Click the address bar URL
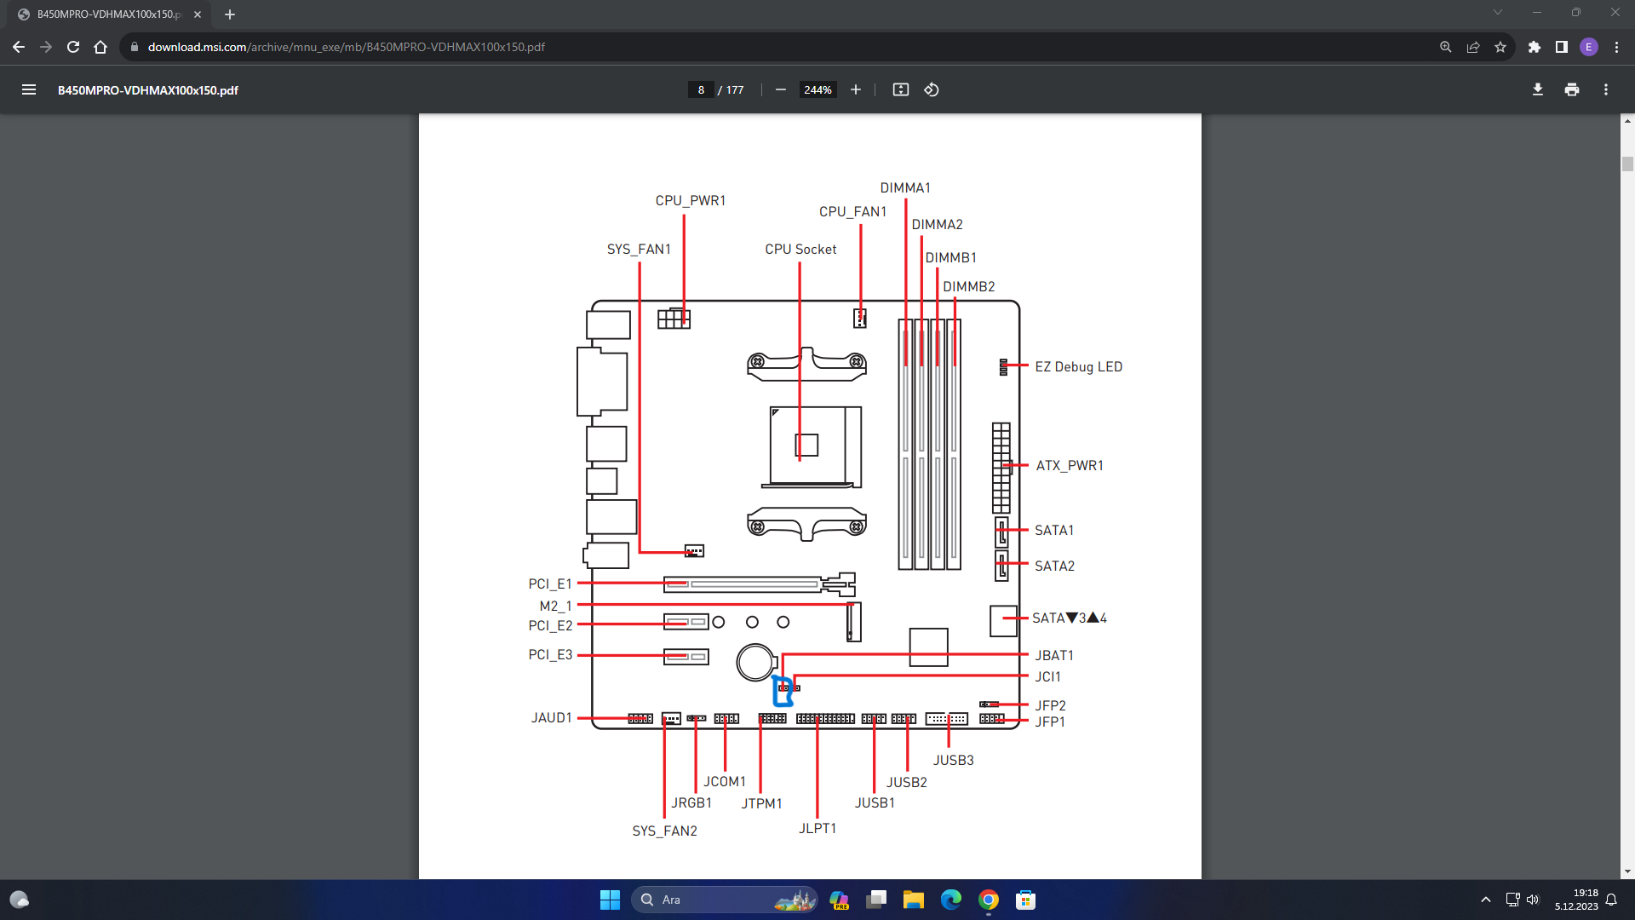 click(346, 47)
